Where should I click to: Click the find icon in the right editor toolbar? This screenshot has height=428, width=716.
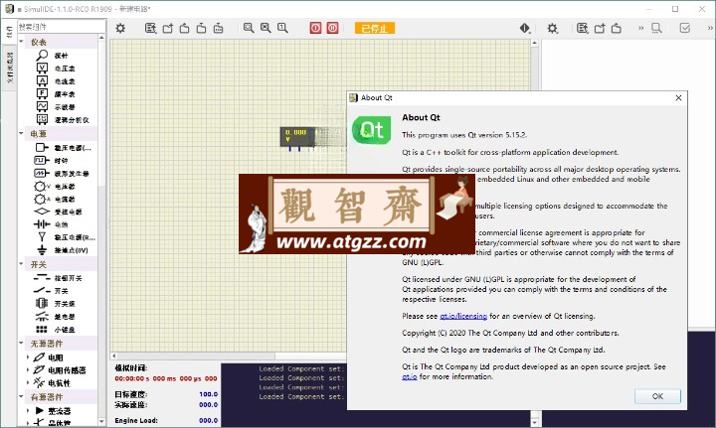tap(656, 28)
